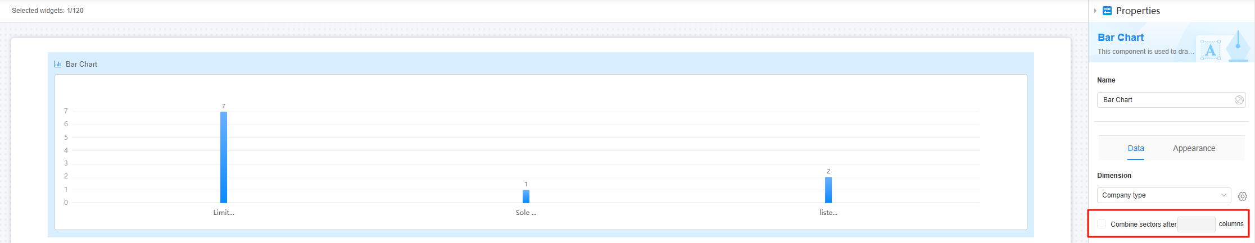Select the Data tab
The width and height of the screenshot is (1255, 243).
[1136, 148]
